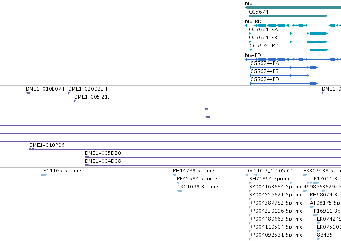Click the LP11165.5prime EST label

tap(61, 171)
